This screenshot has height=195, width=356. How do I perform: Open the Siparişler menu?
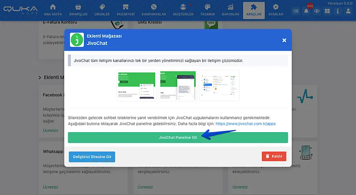click(78, 10)
